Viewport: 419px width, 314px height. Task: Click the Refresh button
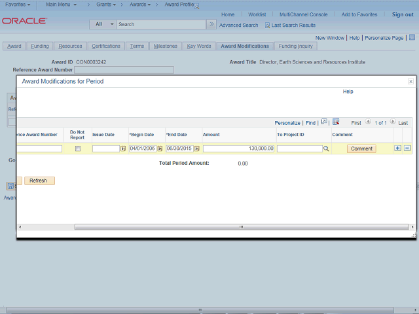pos(39,181)
